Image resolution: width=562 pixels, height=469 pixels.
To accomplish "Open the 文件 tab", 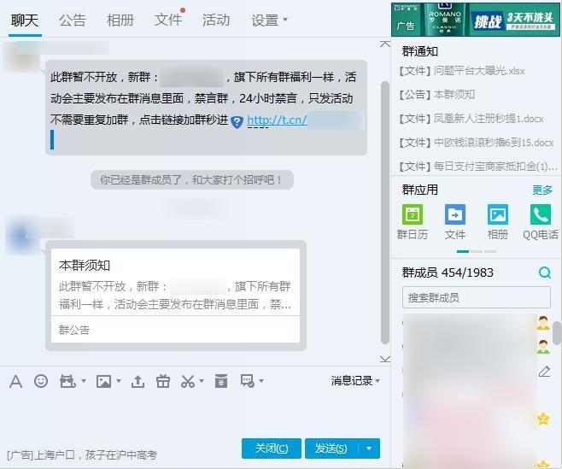I will [x=168, y=21].
